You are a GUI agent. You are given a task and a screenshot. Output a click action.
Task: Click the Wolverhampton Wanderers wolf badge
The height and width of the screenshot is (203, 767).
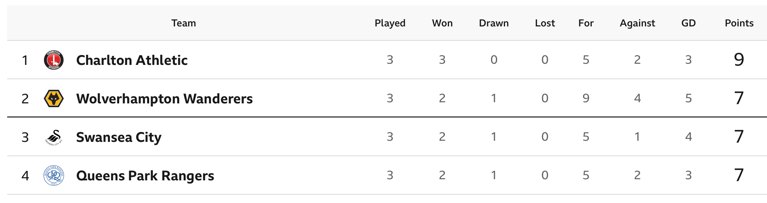pos(54,98)
